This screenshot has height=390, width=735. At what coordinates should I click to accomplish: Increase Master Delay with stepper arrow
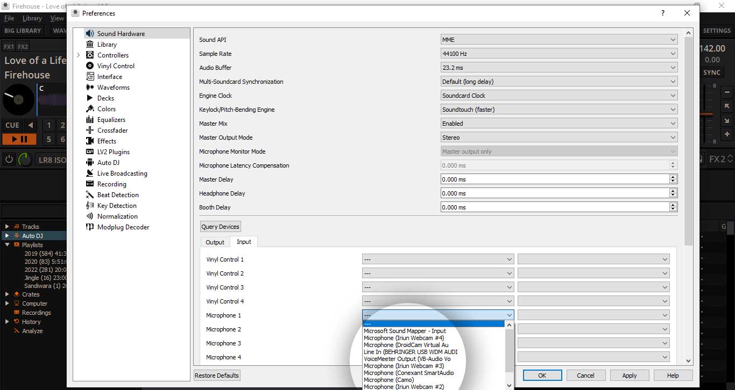673,177
